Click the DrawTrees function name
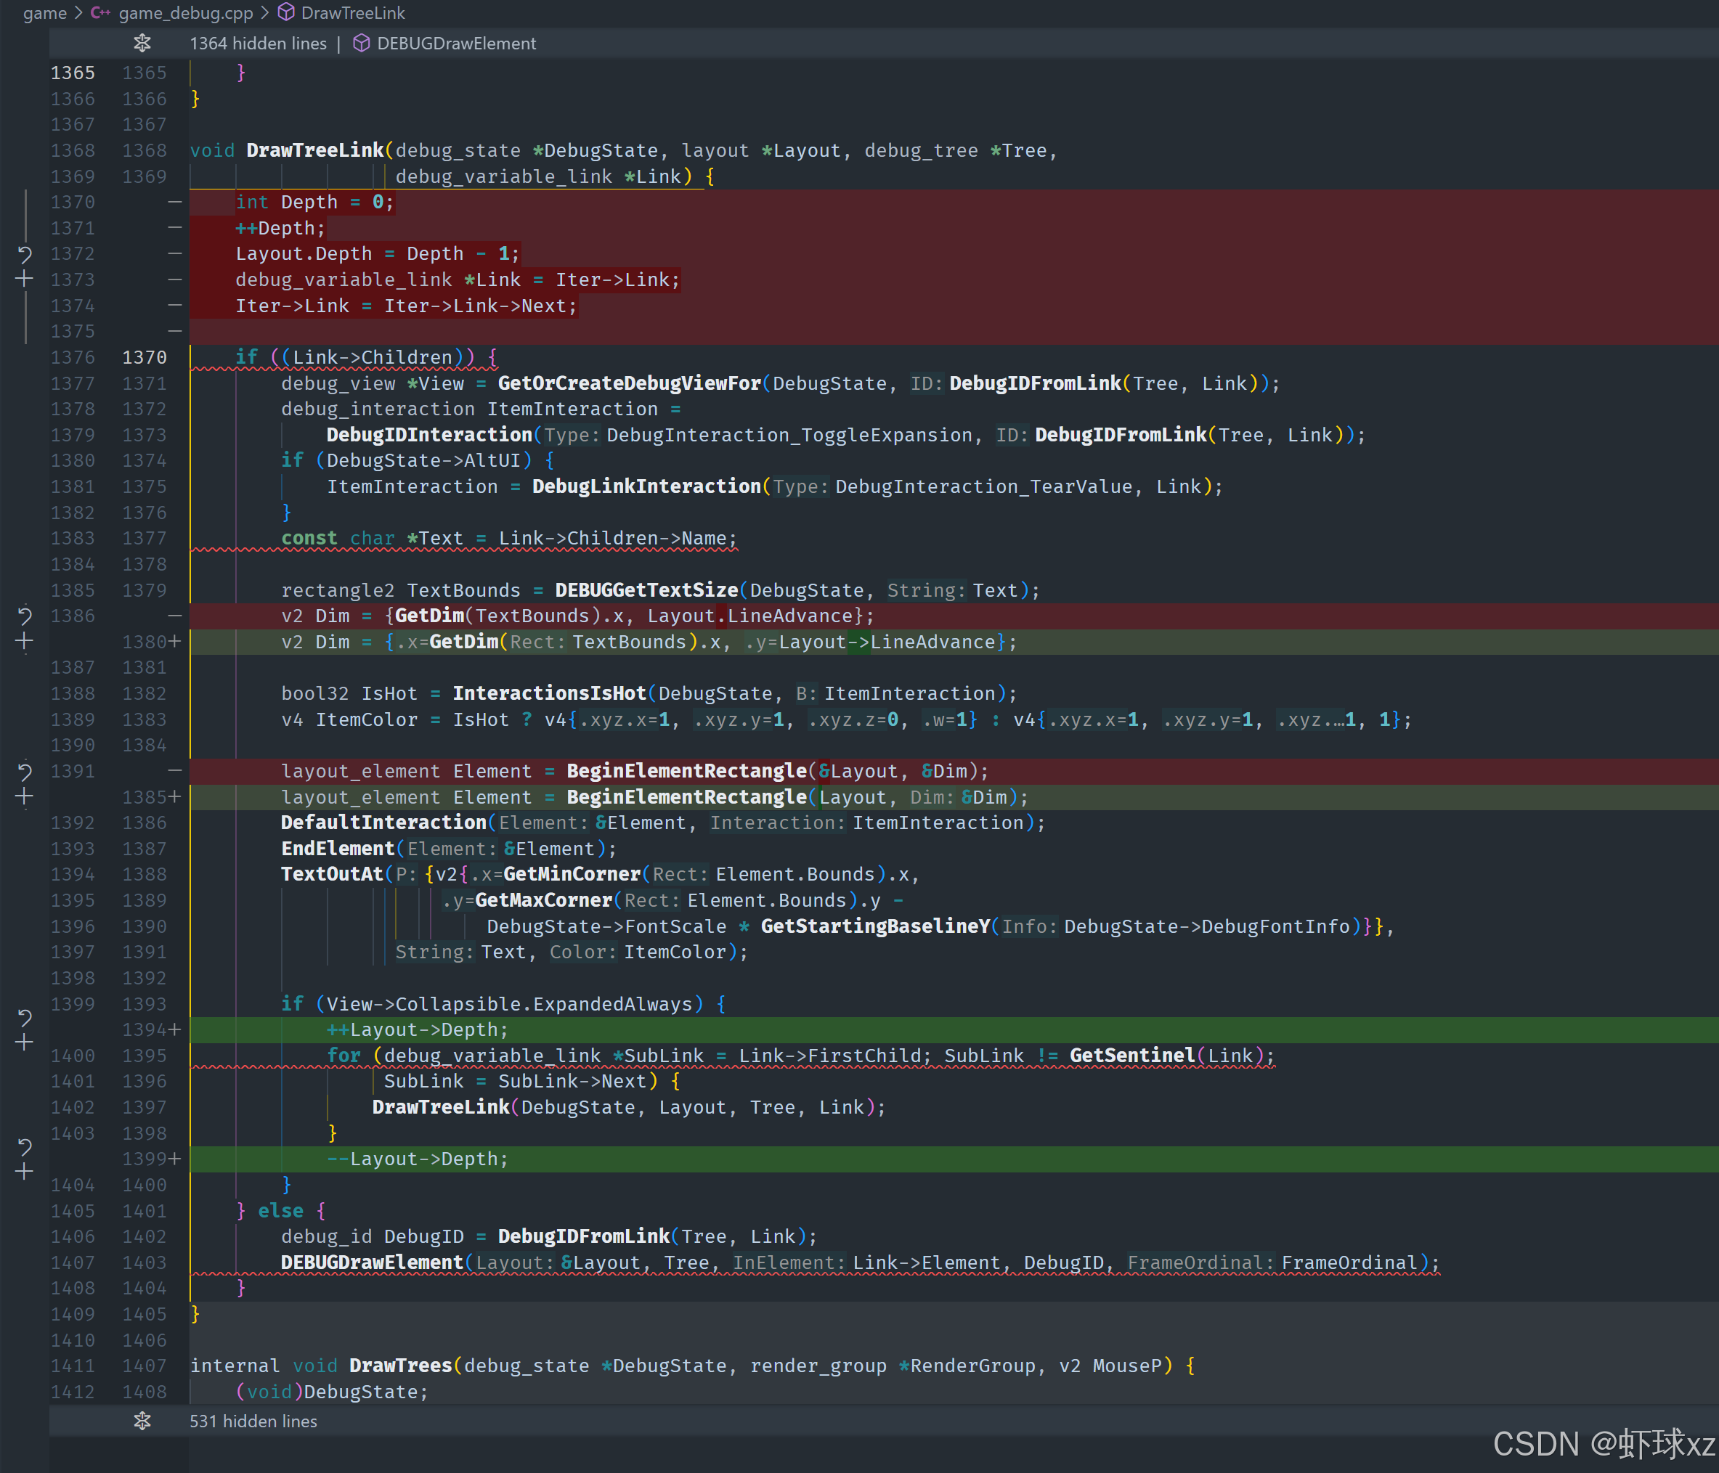Screen dimensions: 1719x1473 (x=400, y=1365)
